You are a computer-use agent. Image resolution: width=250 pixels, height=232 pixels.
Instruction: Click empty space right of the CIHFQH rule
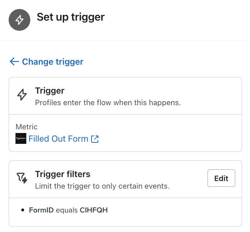tap(173, 210)
